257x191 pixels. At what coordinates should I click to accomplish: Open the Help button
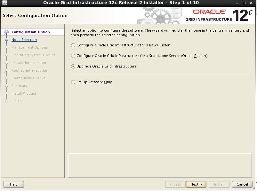click(14, 185)
